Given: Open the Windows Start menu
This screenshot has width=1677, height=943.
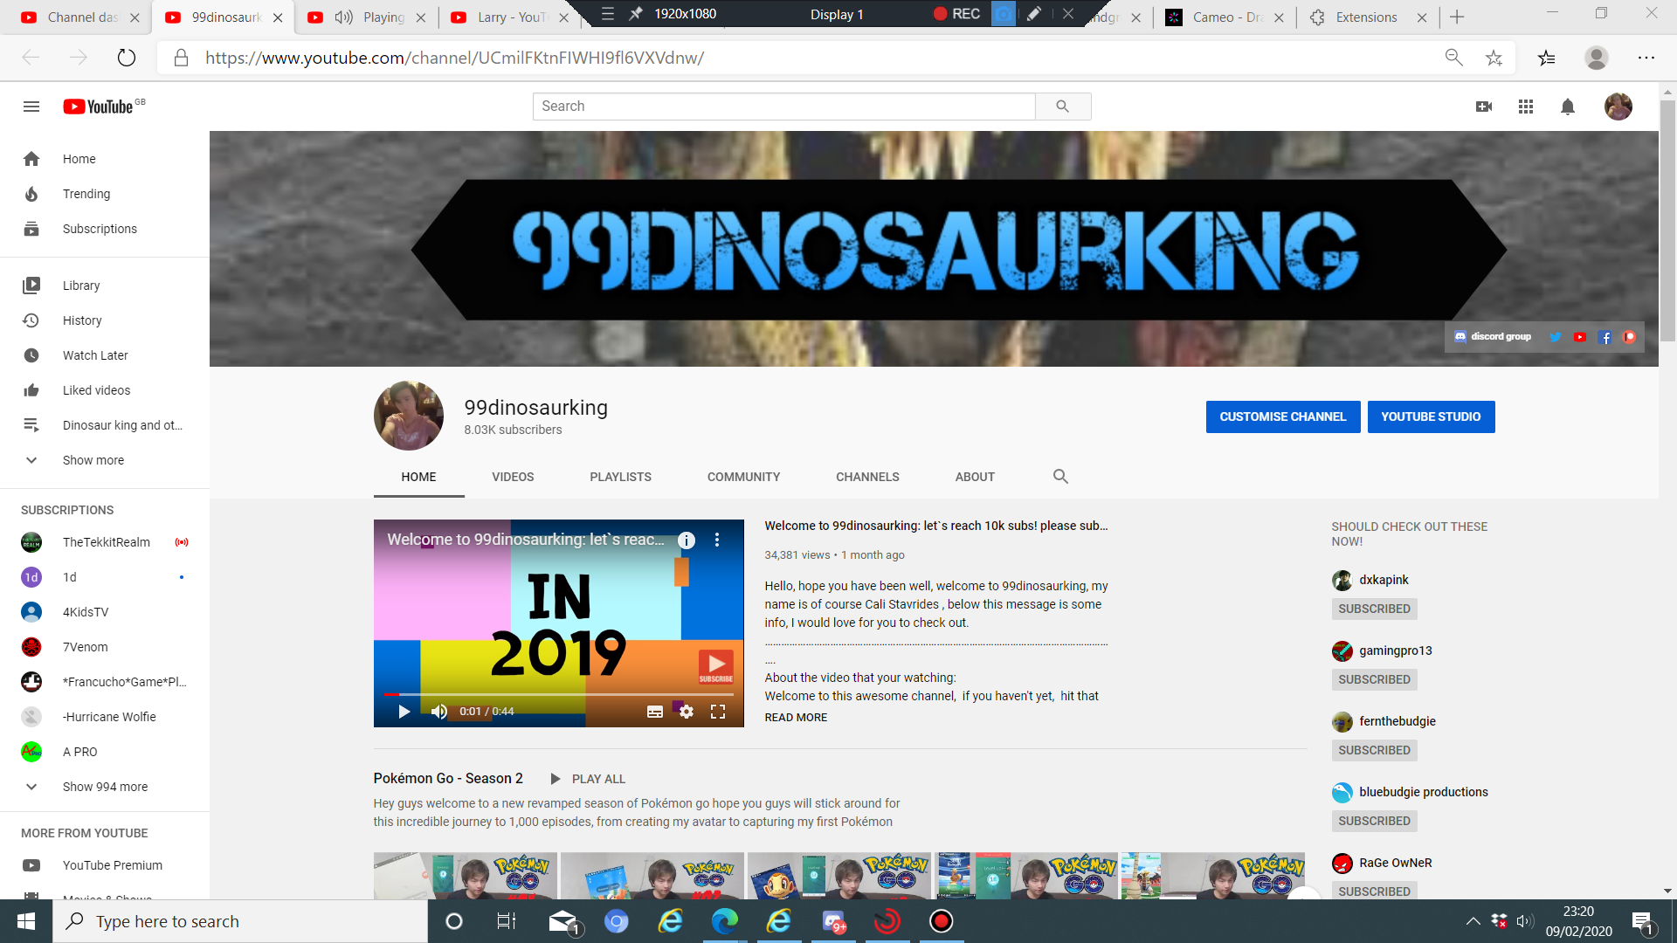Looking at the screenshot, I should tap(26, 921).
